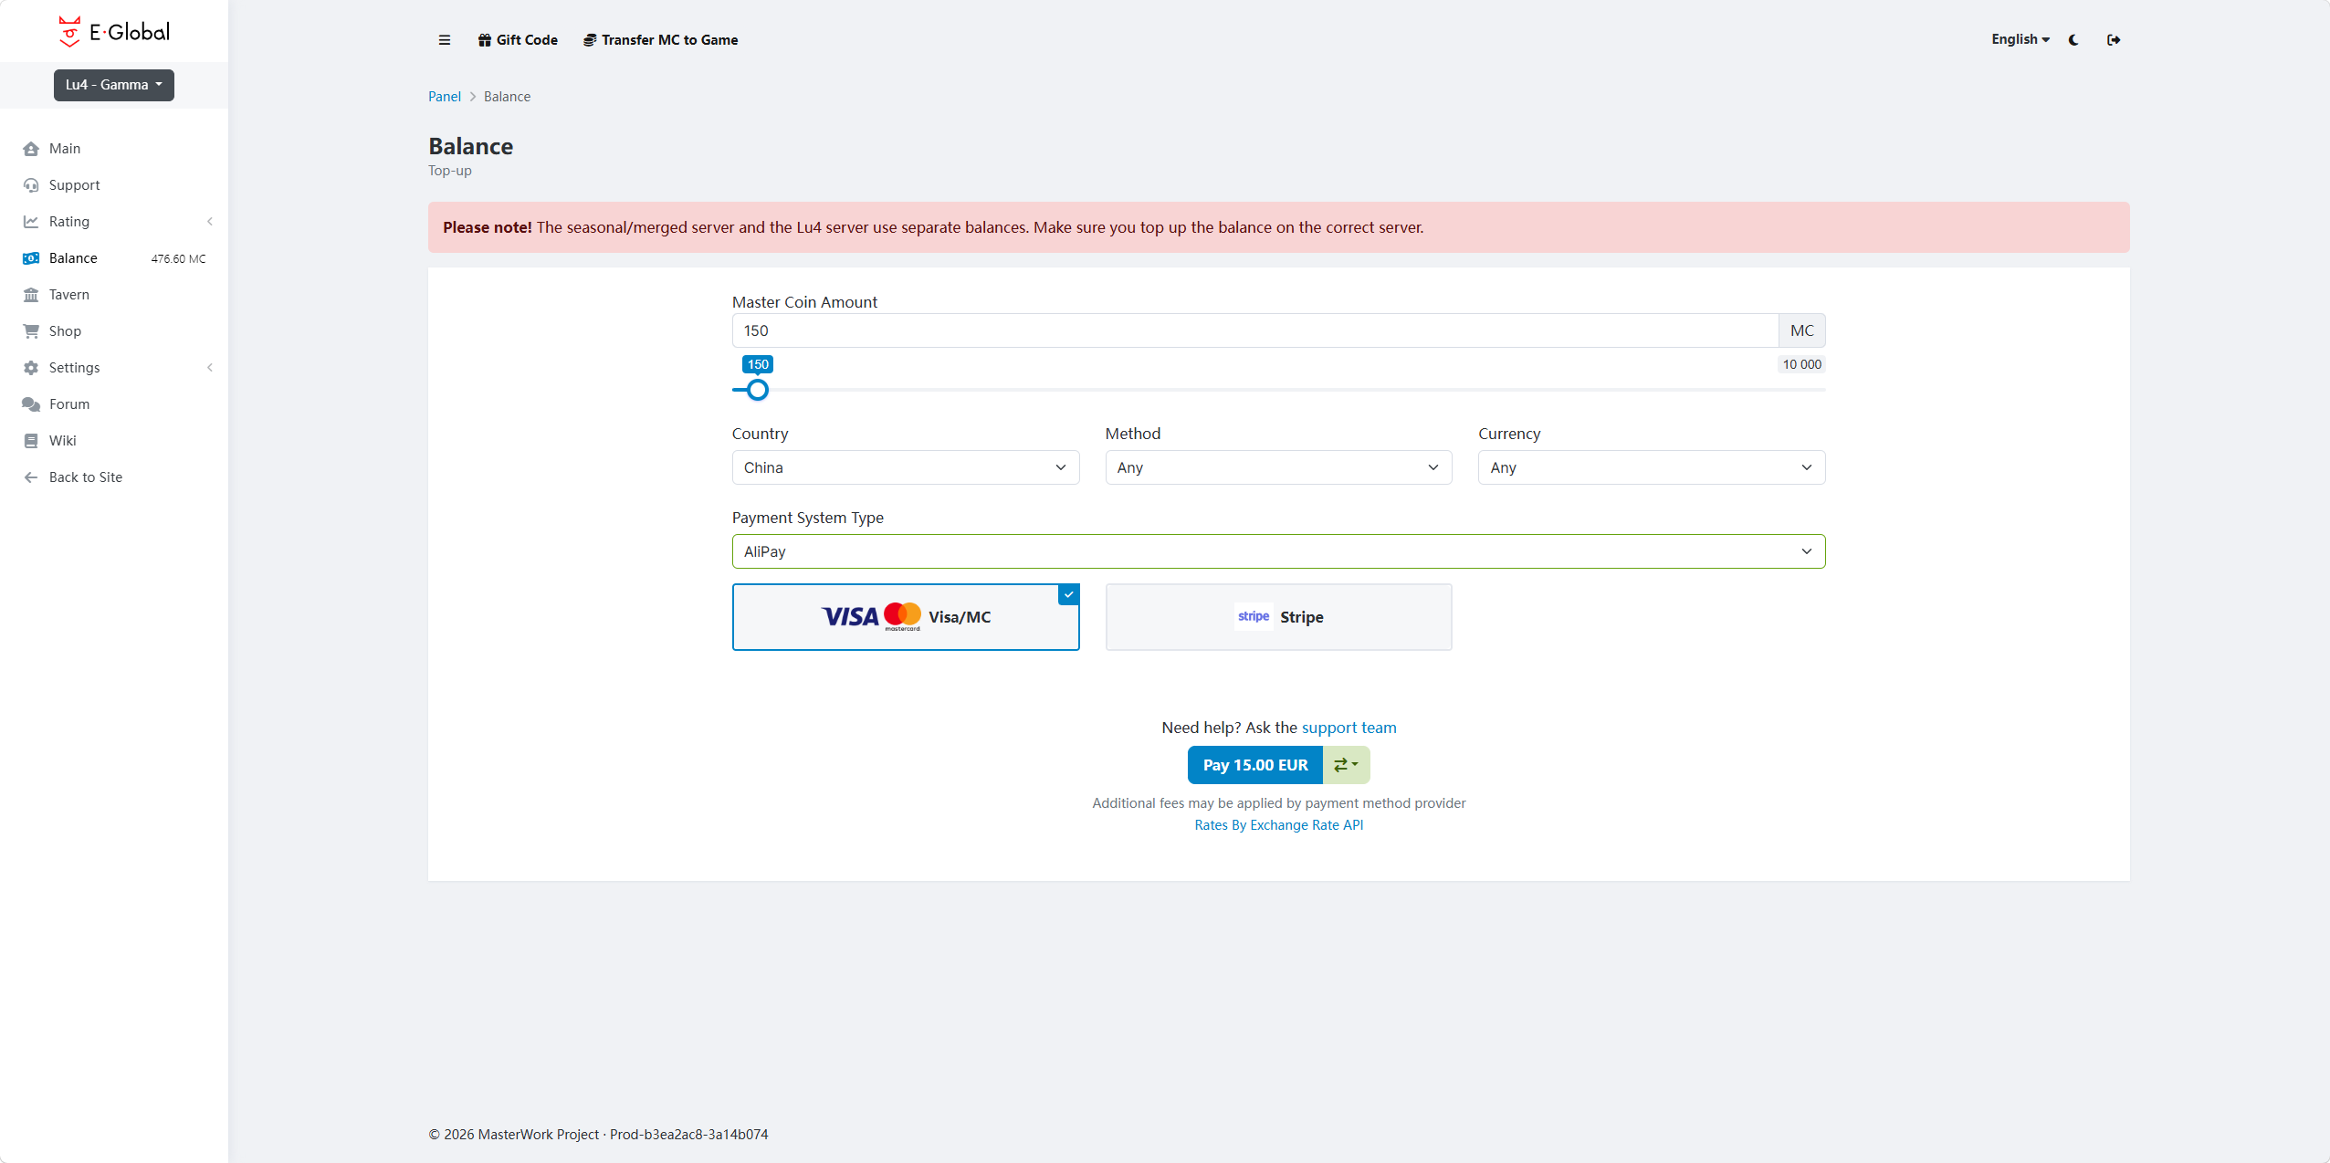Select the Stripe payment option

coord(1278,617)
